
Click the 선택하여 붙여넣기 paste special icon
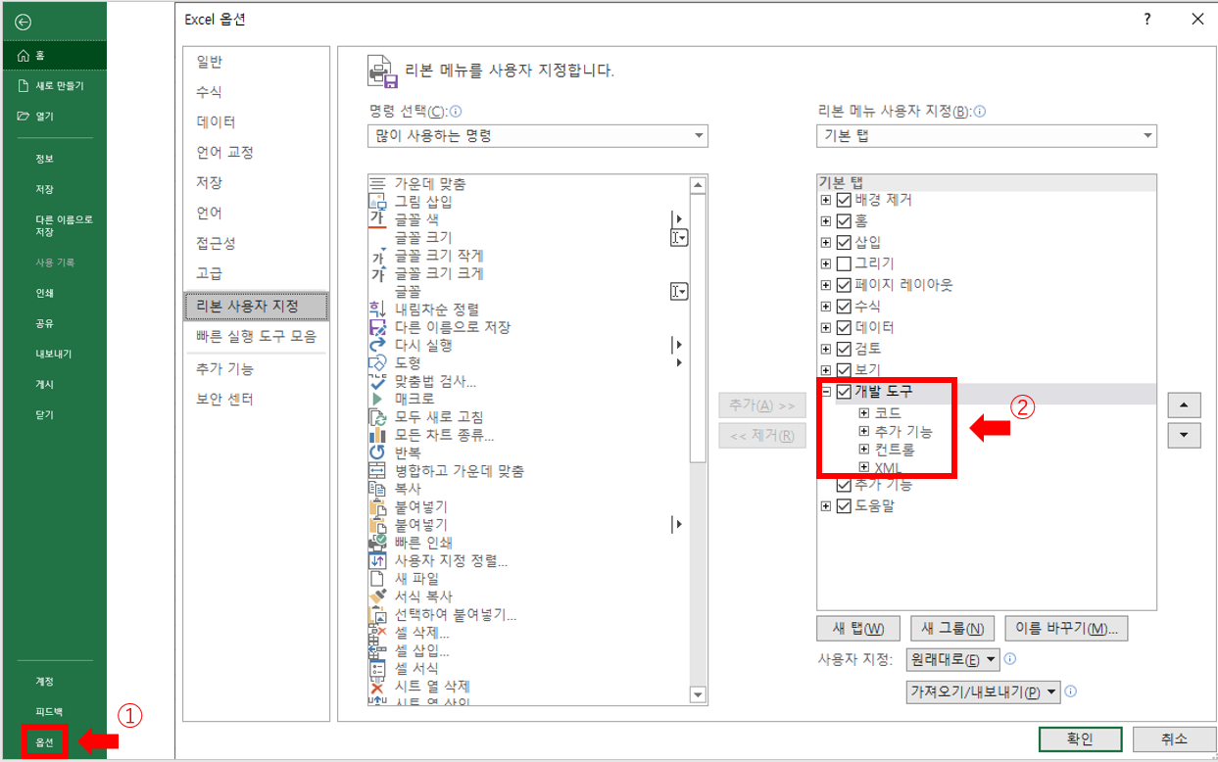377,614
